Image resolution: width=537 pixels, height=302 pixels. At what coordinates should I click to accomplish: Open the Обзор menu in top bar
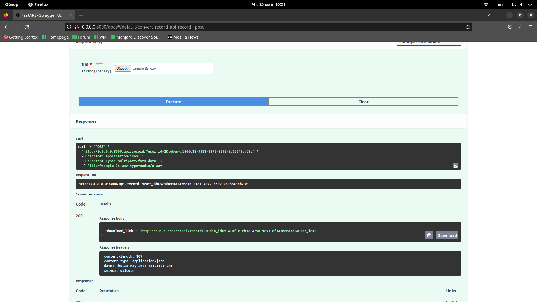[x=11, y=4]
